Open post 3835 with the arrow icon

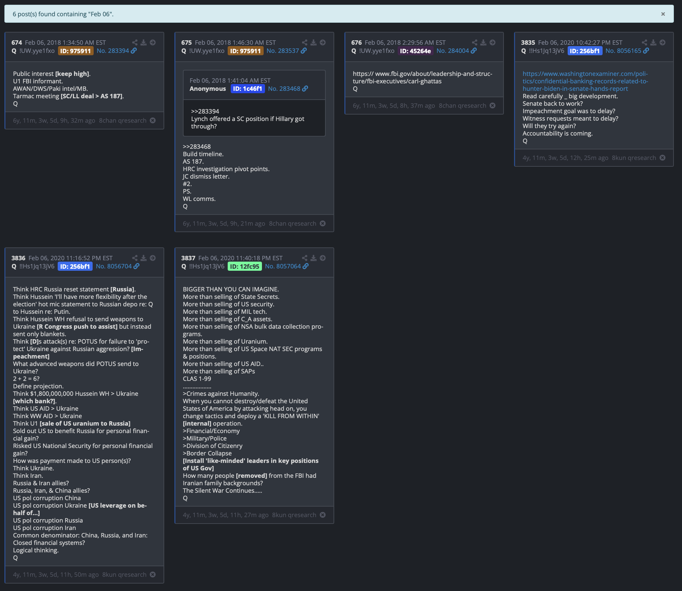click(x=662, y=42)
